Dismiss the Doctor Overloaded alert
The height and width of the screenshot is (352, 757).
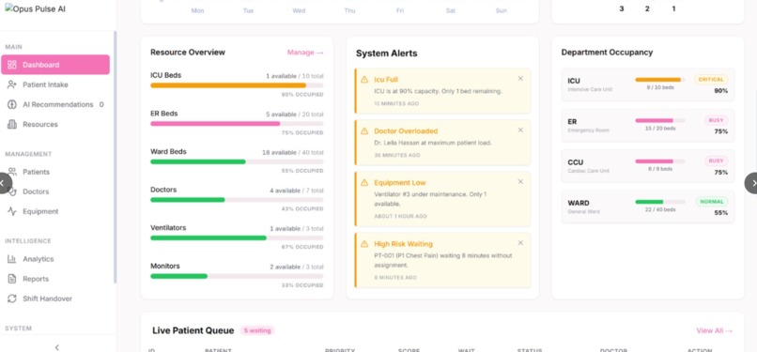(520, 130)
